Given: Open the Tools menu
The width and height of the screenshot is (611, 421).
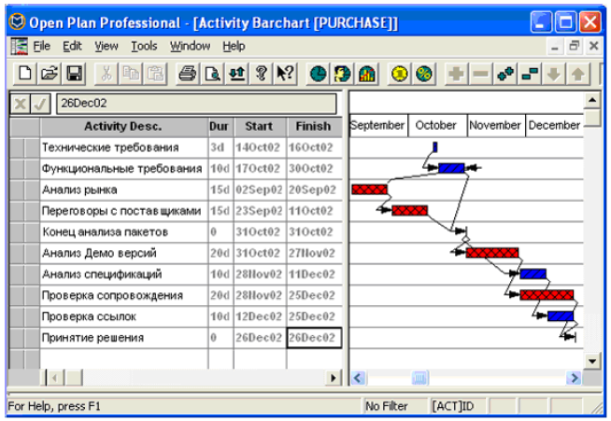Looking at the screenshot, I should tap(144, 46).
